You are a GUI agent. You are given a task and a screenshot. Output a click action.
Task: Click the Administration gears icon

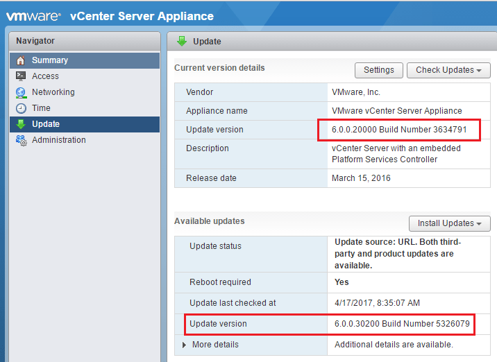pyautogui.click(x=21, y=140)
